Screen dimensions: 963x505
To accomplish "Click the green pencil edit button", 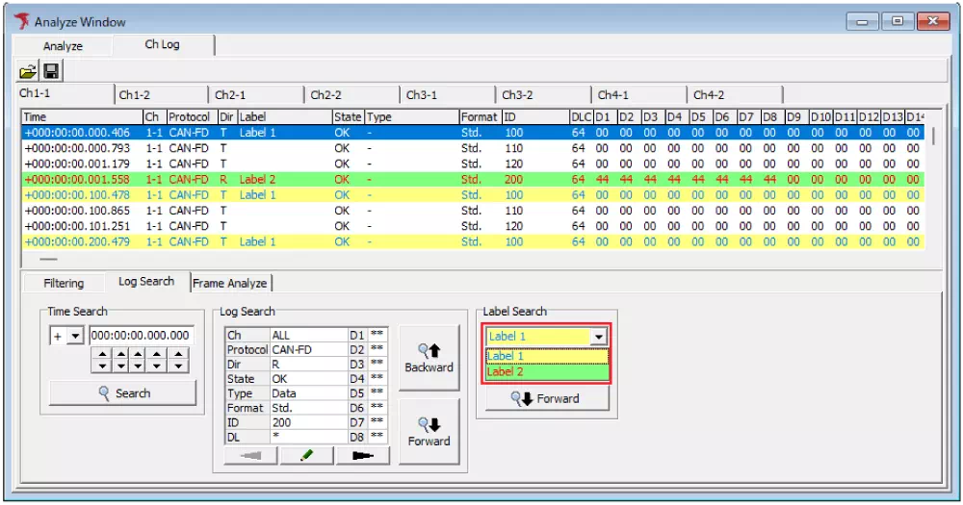I will click(306, 455).
